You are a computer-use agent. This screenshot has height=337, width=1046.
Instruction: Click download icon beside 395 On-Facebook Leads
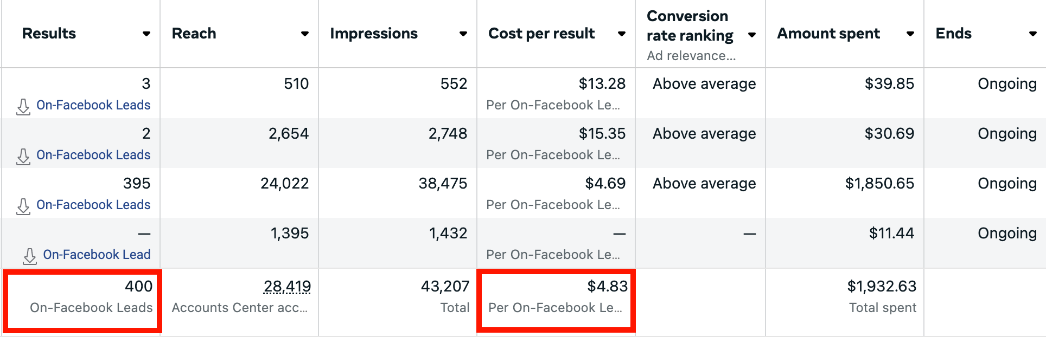(23, 206)
